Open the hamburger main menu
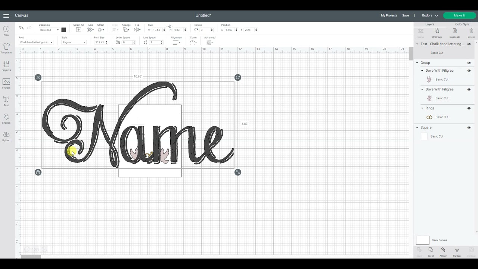 [x=6, y=16]
